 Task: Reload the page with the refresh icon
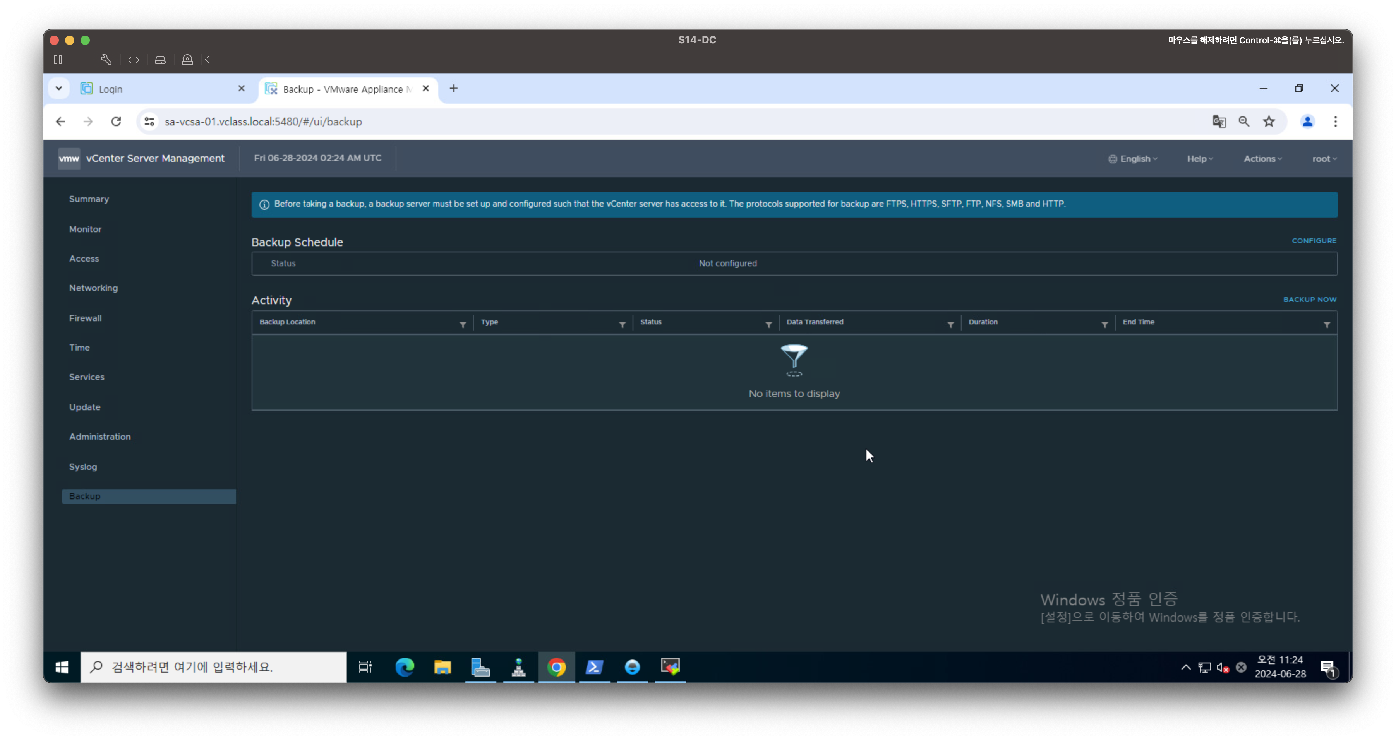pyautogui.click(x=116, y=122)
